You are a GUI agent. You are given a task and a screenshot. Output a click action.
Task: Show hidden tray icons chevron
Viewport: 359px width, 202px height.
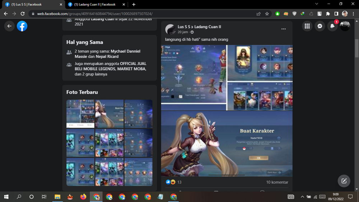click(302, 197)
